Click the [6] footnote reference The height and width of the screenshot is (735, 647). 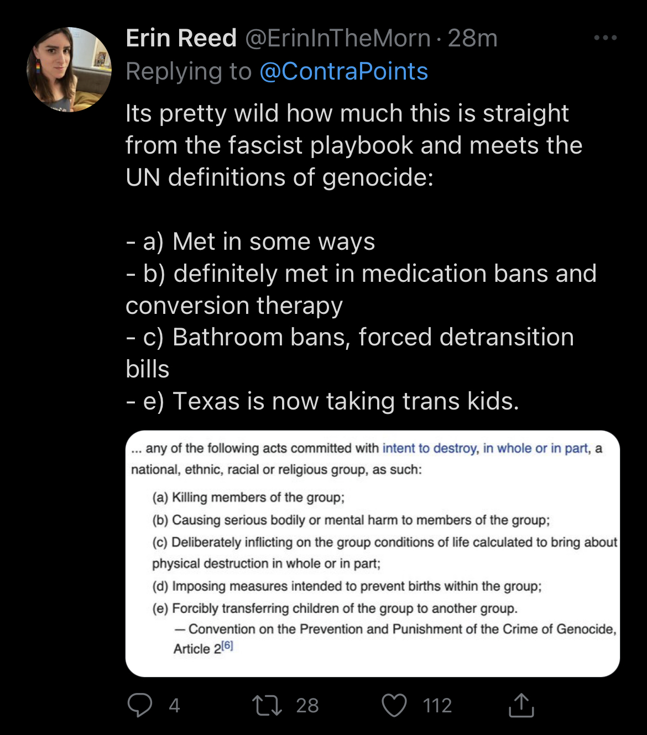[227, 645]
